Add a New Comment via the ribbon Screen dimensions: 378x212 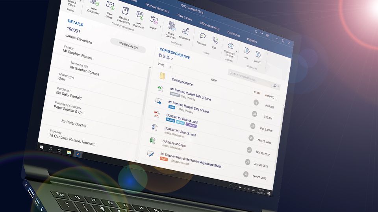tap(140, 15)
